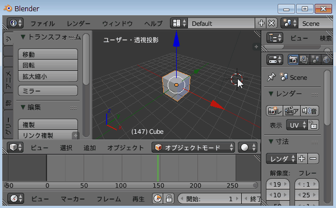Click the render animation clapperboard button
This screenshot has width=336, height=208.
[x=292, y=111]
